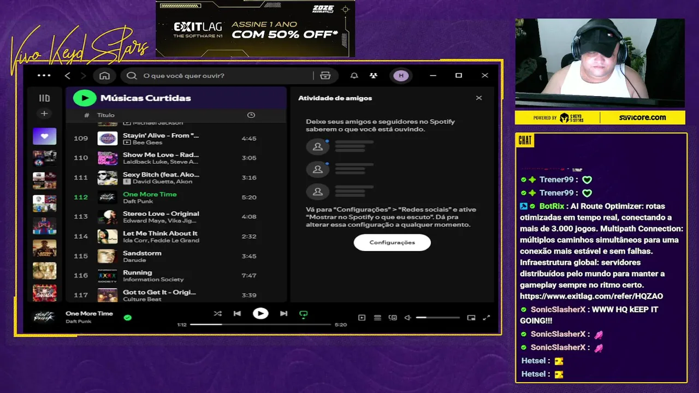699x393 pixels.
Task: Open the Spotify Home page
Action: 104,75
